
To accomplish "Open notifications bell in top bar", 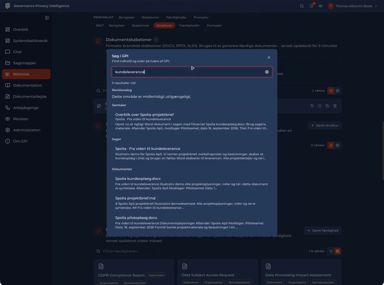I will click(x=311, y=6).
